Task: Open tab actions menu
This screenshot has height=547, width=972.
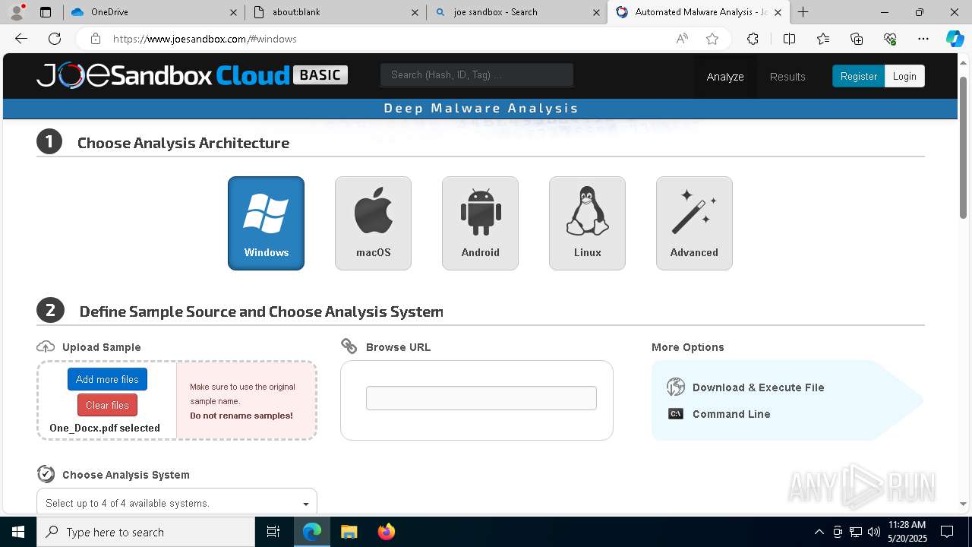Action: 46,12
